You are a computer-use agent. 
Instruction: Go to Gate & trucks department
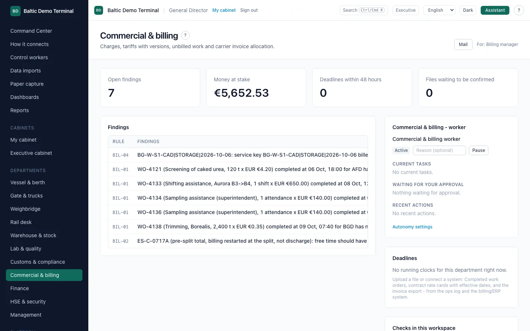pos(44,196)
